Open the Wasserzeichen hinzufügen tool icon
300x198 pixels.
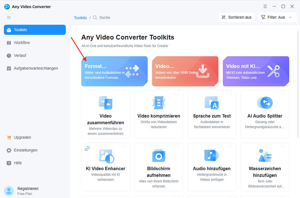(x=265, y=155)
